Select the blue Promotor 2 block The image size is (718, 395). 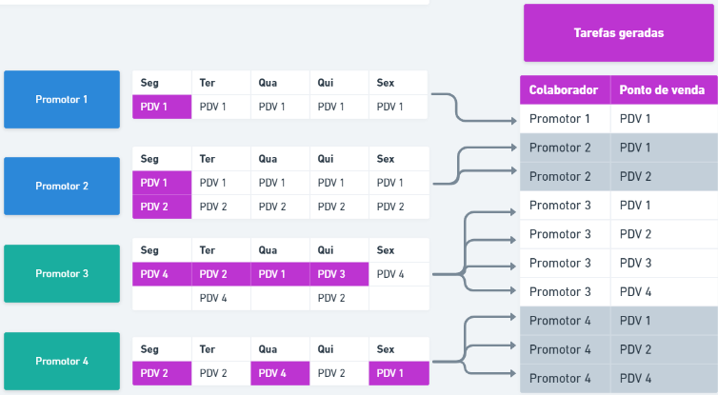[61, 187]
